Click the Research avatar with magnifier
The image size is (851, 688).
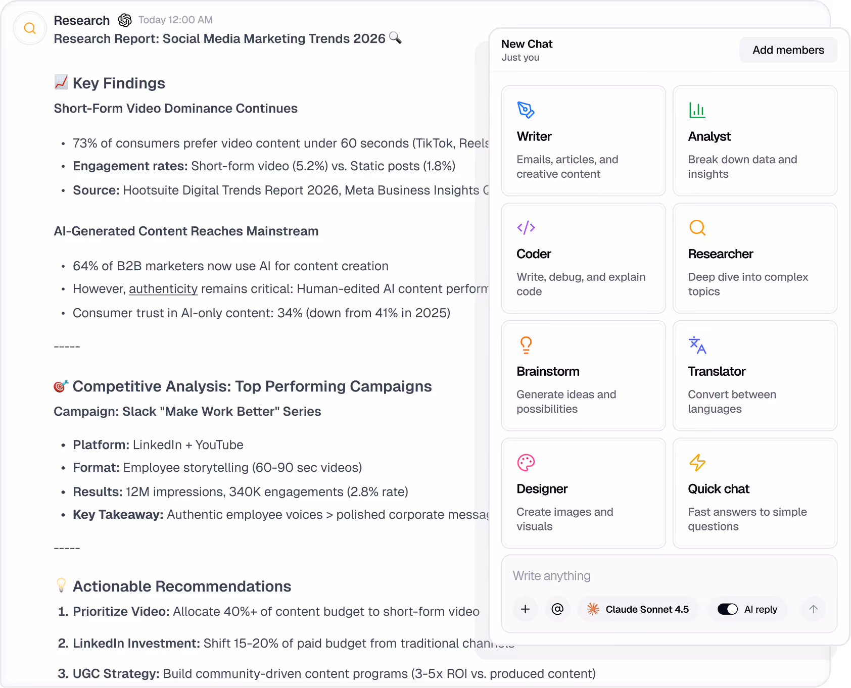pos(29,28)
